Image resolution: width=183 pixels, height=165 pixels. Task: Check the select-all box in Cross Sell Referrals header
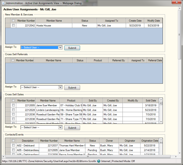pos(13,60)
